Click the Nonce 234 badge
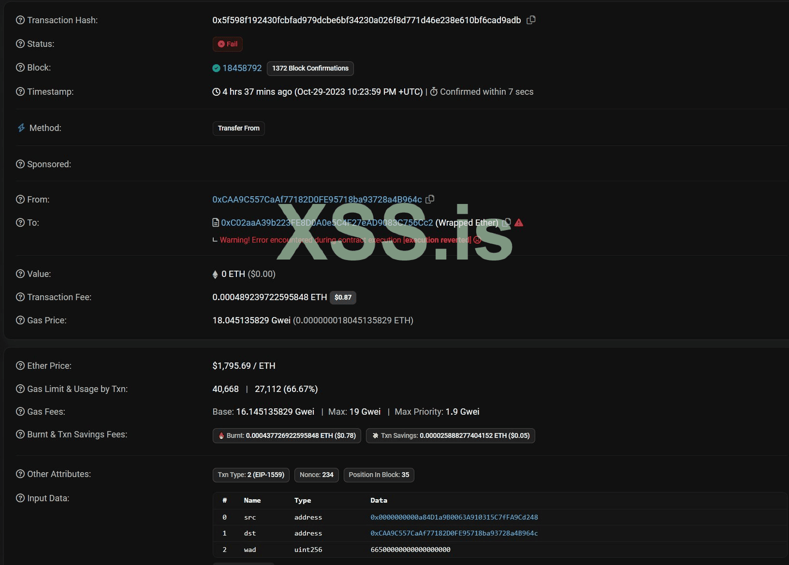789x565 pixels. [317, 475]
